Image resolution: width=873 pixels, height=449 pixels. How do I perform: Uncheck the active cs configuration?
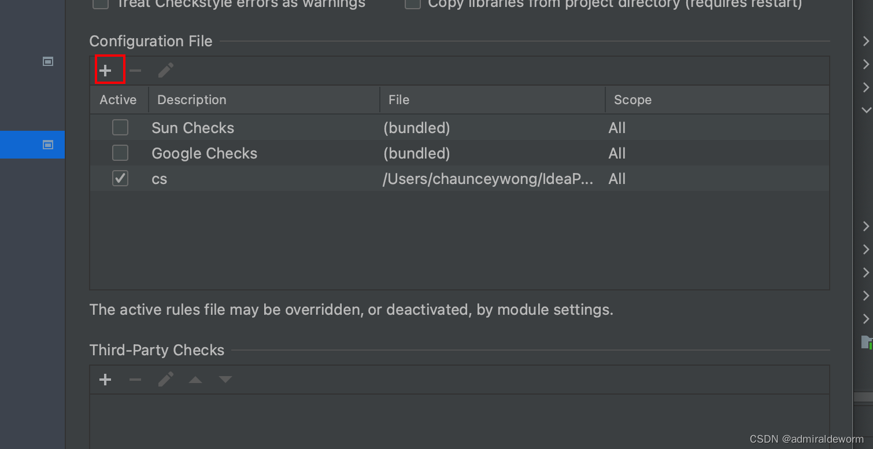point(120,178)
